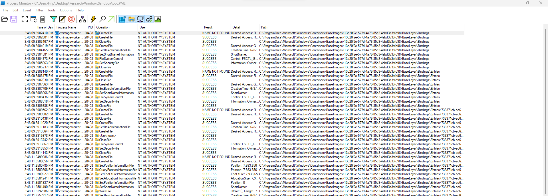The width and height of the screenshot is (548, 196).
Task: Click CloseFile at 3:48:09.8914143 PM
Action: tap(105, 153)
